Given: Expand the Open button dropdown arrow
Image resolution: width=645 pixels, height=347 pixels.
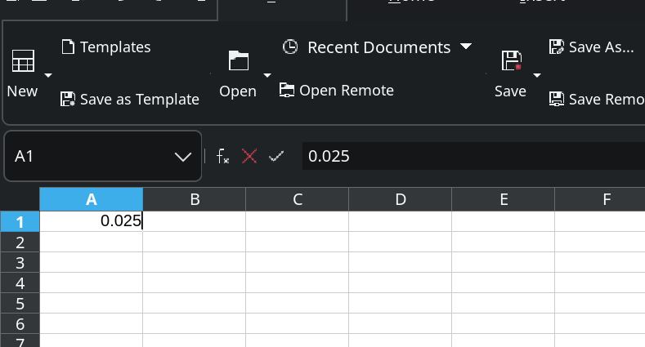Looking at the screenshot, I should coord(267,75).
